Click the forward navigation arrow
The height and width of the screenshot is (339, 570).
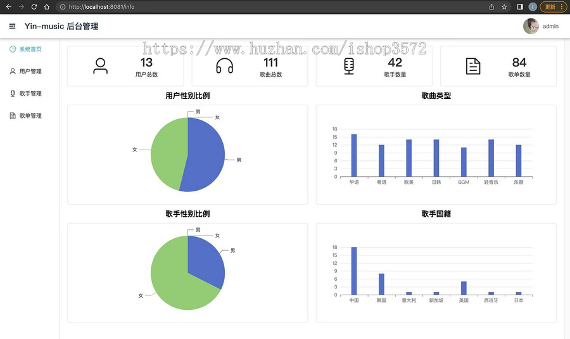22,6
